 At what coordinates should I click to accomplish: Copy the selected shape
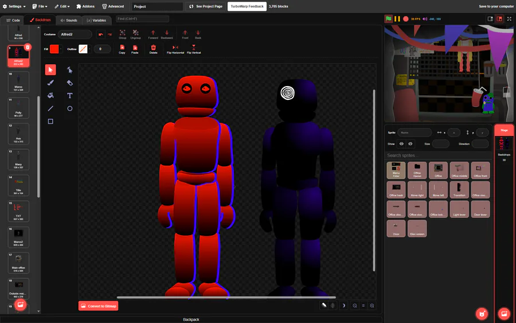click(x=122, y=49)
